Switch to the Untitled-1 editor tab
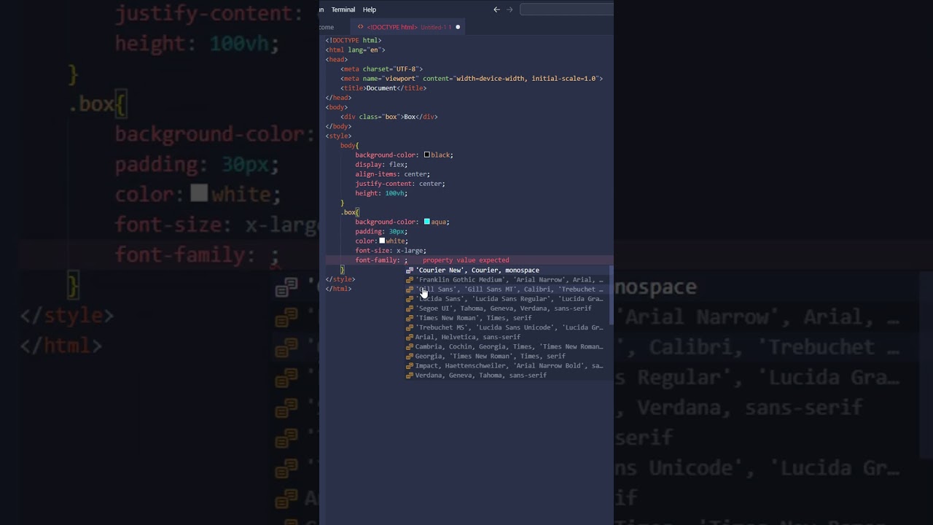 (408, 27)
